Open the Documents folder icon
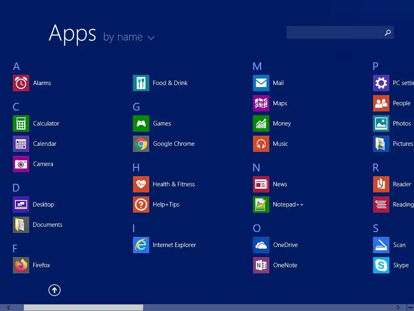The height and width of the screenshot is (311, 414). (x=21, y=225)
